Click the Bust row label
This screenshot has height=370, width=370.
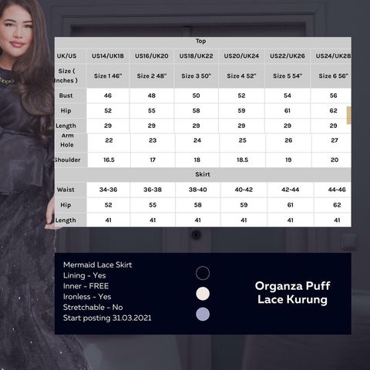click(66, 96)
